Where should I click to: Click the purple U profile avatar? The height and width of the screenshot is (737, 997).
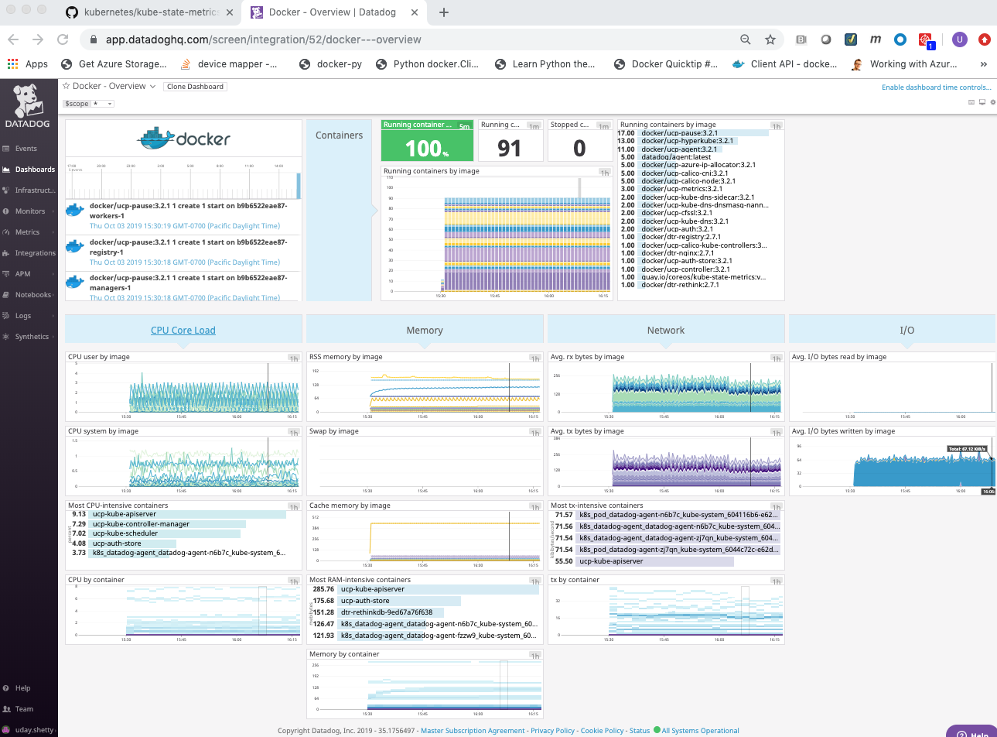[x=960, y=39]
